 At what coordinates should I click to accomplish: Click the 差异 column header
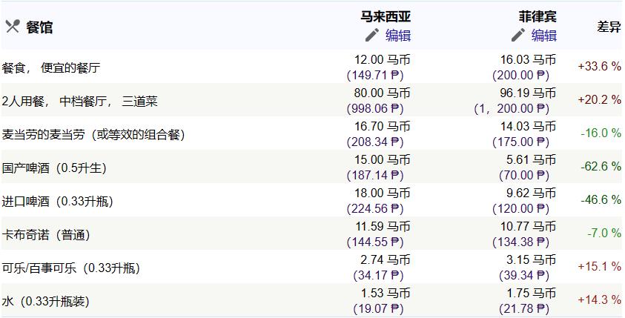609,27
